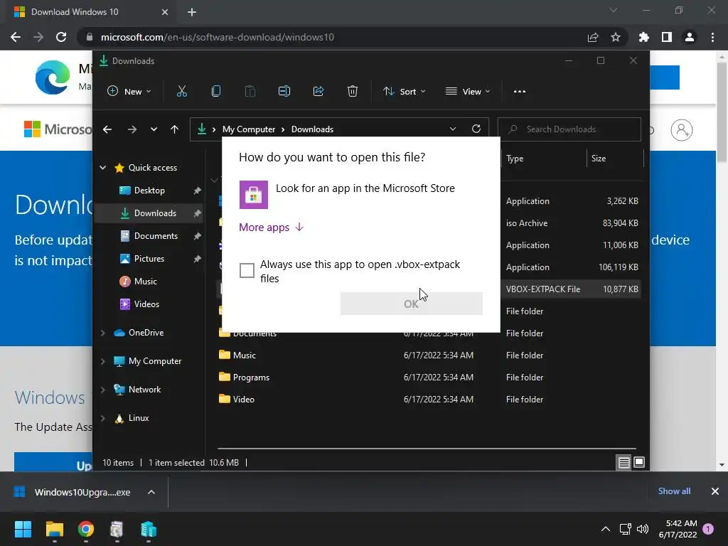Screen dimensions: 728x546
Task: Open Chrome from taskbar
Action: (x=86, y=529)
